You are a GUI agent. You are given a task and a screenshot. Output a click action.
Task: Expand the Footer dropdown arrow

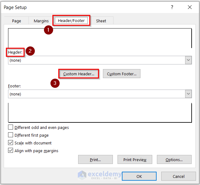pyautogui.click(x=189, y=94)
